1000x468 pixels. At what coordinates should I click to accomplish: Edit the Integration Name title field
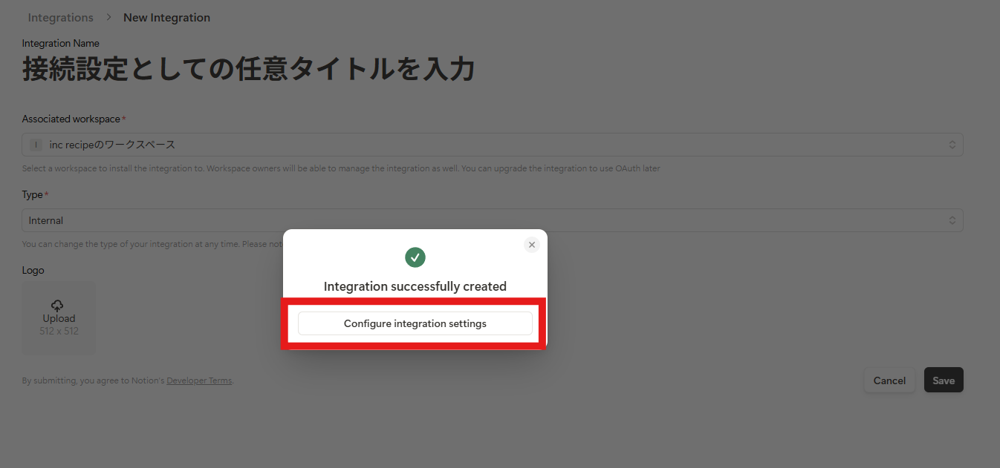click(248, 70)
